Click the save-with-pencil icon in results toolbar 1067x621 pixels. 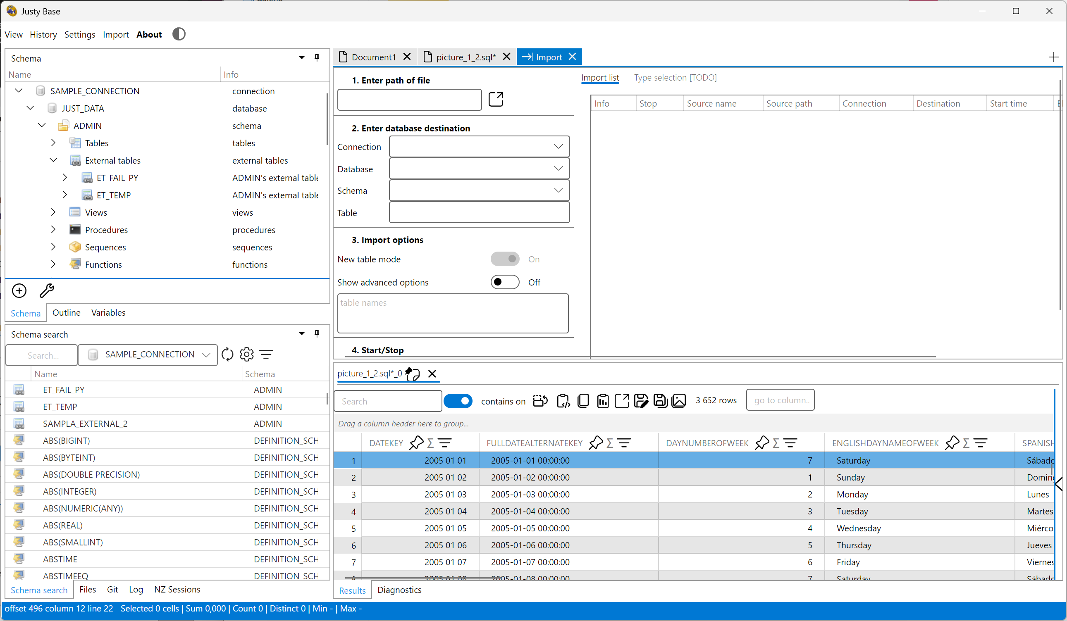tap(641, 400)
